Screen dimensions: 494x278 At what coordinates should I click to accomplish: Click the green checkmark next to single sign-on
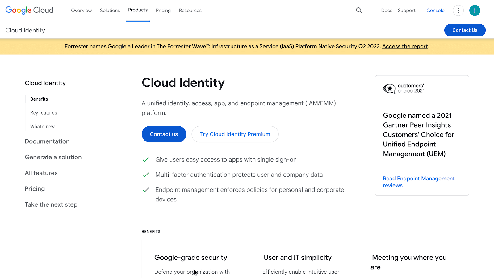pos(145,160)
